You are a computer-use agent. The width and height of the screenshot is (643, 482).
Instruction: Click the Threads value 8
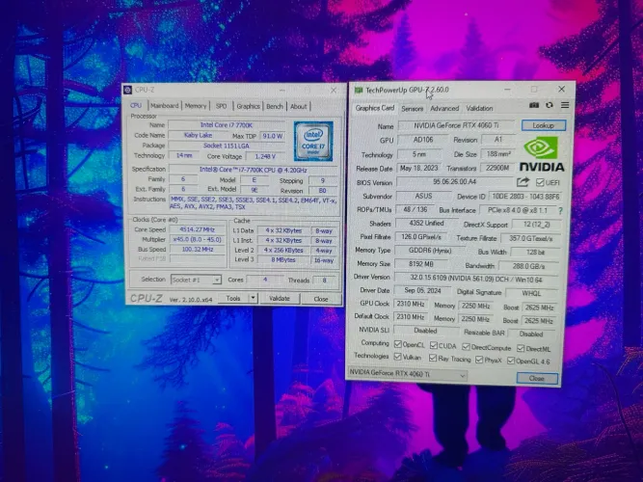click(x=325, y=281)
